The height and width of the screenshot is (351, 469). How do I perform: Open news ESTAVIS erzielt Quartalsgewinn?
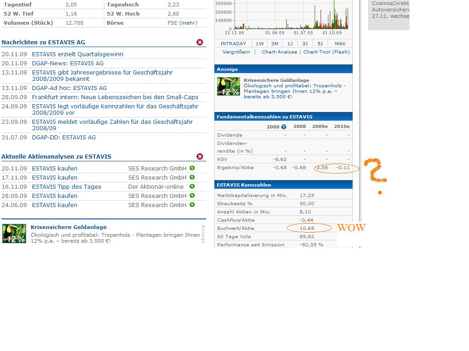pos(77,54)
